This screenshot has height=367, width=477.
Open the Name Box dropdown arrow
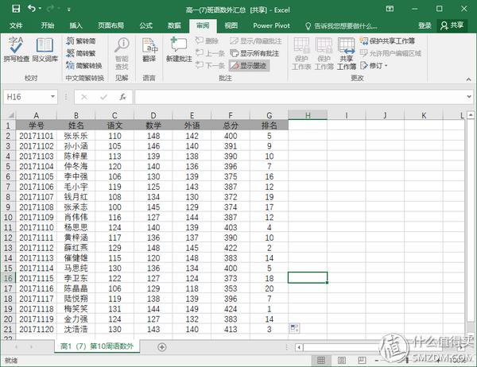52,97
